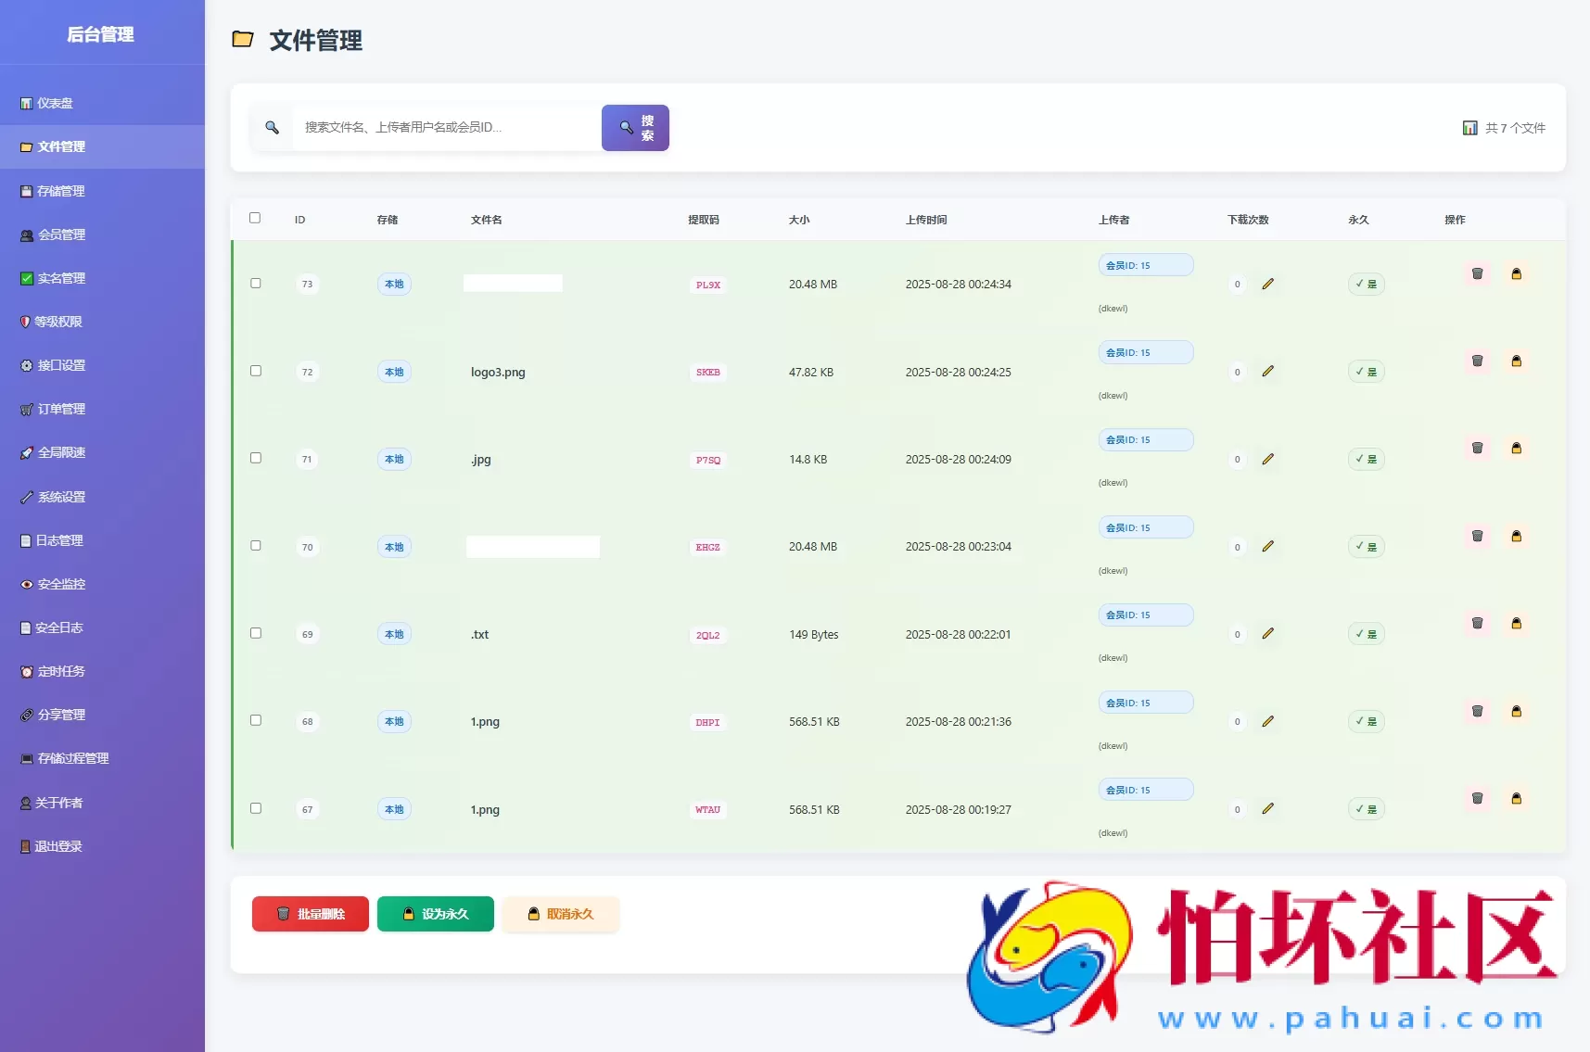
Task: Click the delete trash icon for file 72
Action: pyautogui.click(x=1477, y=361)
